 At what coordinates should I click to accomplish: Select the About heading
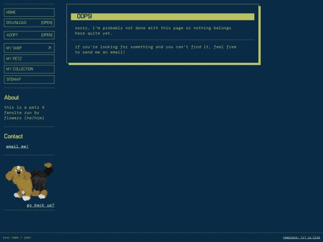pyautogui.click(x=11, y=97)
